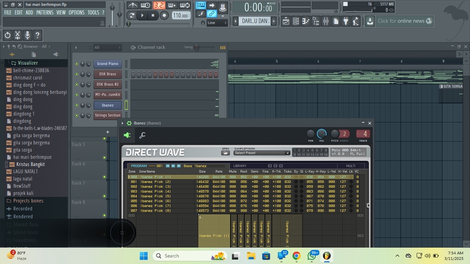Viewport: 470px width, 264px height.
Task: Toggle loop recording icon
Action: (185, 5)
